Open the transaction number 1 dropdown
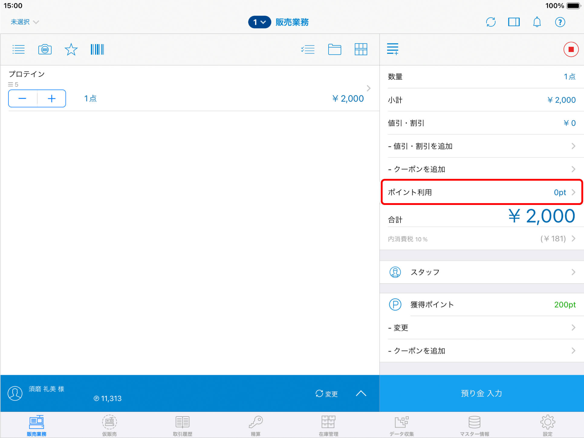This screenshot has height=438, width=584. coord(259,22)
